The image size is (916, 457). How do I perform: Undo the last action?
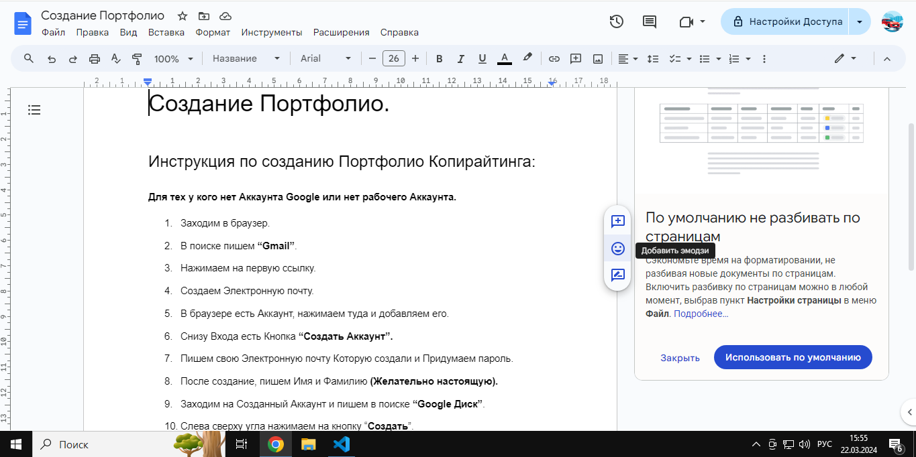(52, 58)
